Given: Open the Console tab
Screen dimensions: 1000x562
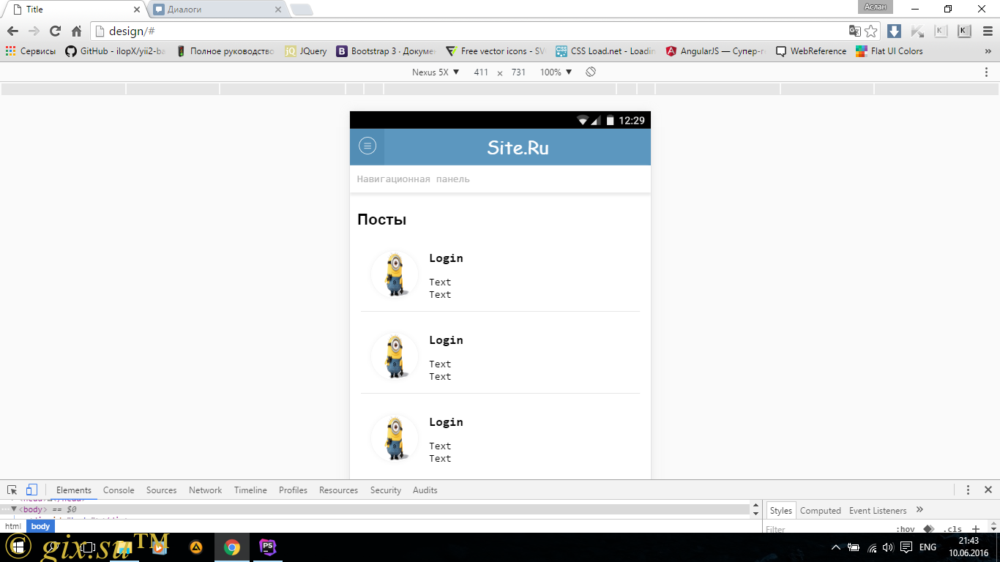Looking at the screenshot, I should pyautogui.click(x=119, y=490).
